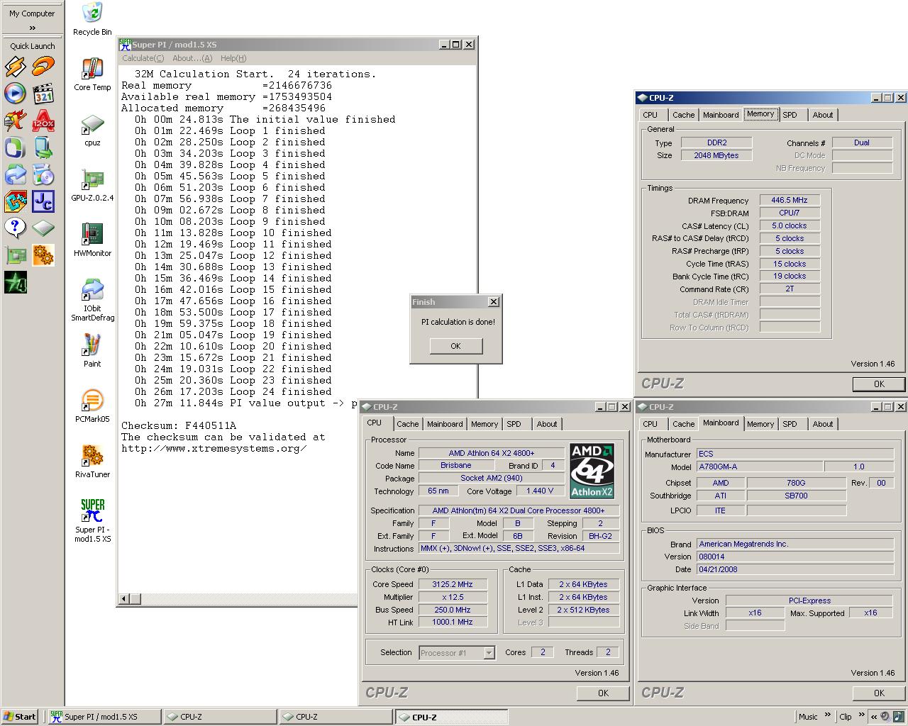Click the Core Speed 3125.2 MHz field

tap(452, 584)
